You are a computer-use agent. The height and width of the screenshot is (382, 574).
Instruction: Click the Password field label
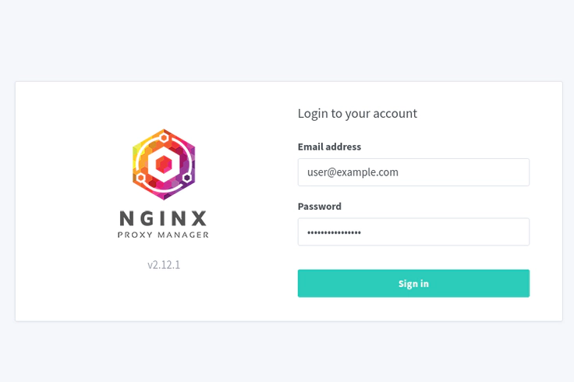[x=320, y=207]
